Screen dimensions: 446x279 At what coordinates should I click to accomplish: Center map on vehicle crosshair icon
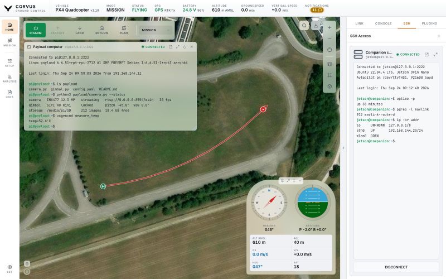pyautogui.click(x=329, y=50)
